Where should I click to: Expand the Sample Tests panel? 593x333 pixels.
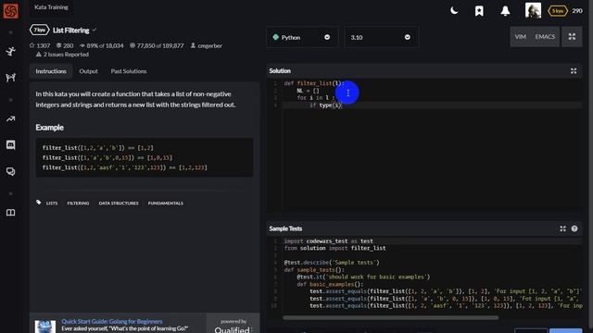click(562, 228)
